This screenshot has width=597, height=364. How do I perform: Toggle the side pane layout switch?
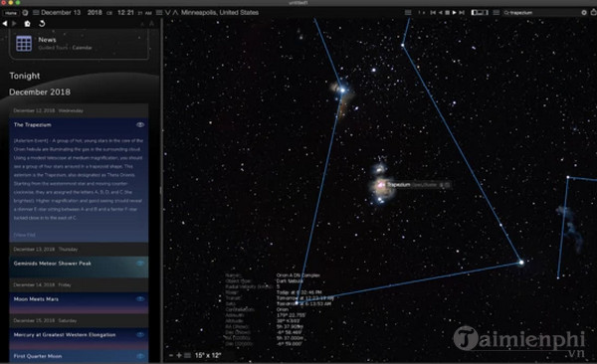(480, 13)
